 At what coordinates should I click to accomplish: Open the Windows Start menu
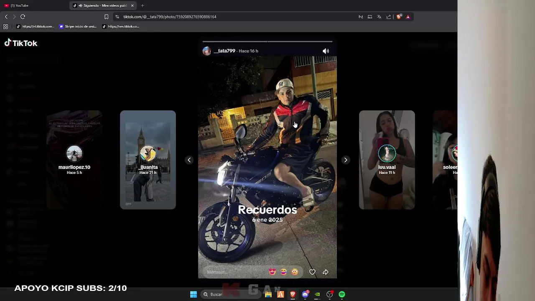pyautogui.click(x=194, y=294)
